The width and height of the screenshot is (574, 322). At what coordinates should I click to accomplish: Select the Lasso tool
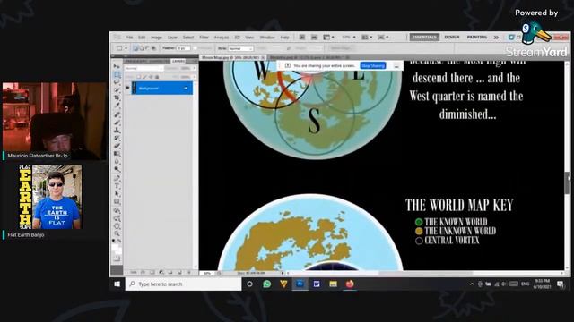tap(117, 82)
